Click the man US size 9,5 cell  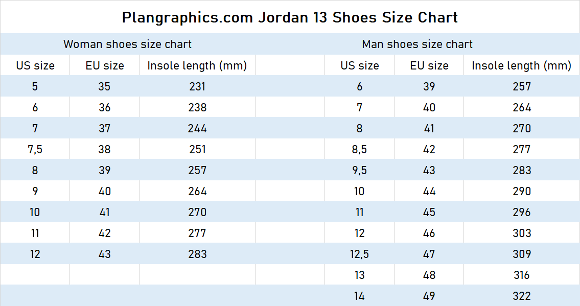pyautogui.click(x=359, y=170)
